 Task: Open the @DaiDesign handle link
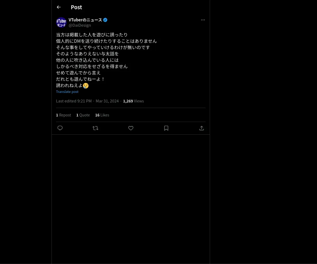(80, 25)
